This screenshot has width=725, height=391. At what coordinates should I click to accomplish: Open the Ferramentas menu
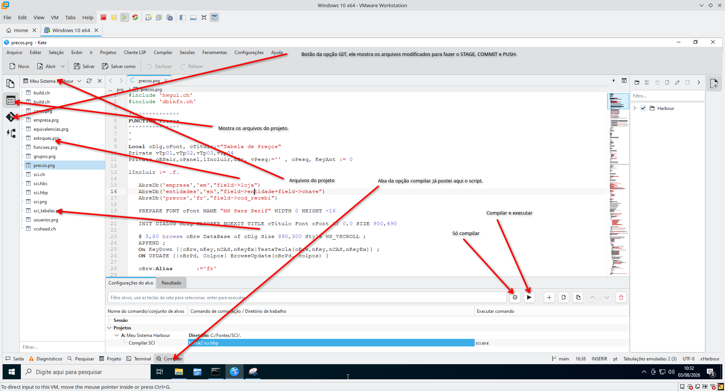tap(214, 53)
